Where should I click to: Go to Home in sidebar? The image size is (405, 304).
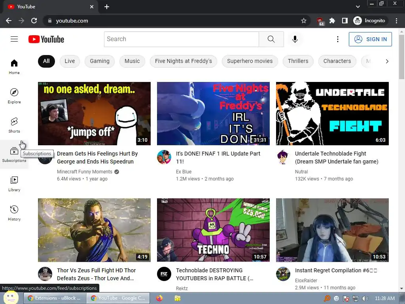point(14,67)
